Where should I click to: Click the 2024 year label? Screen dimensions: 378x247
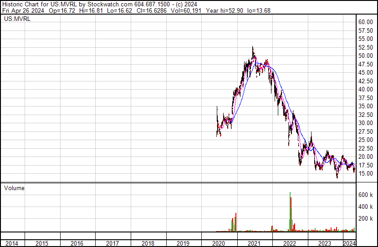coord(349,243)
